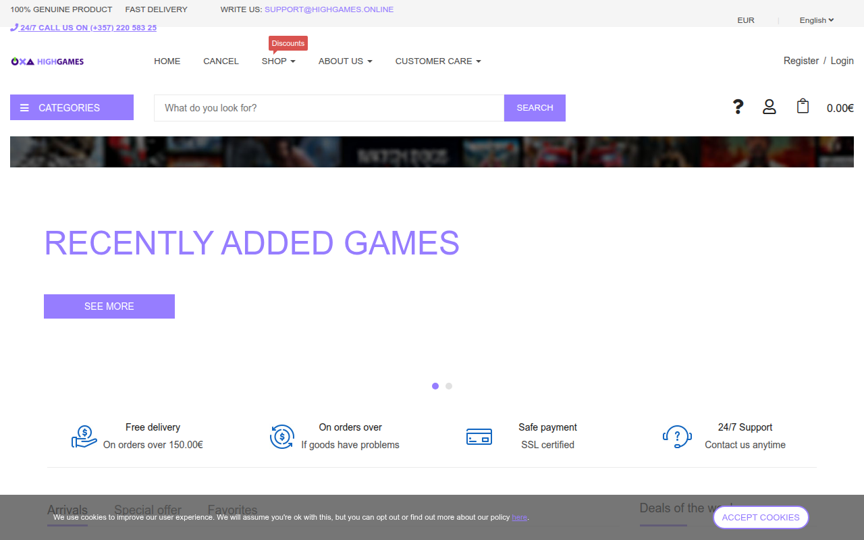Screen dimensions: 864x540
Task: Open the Cancel menu item
Action: [x=221, y=61]
